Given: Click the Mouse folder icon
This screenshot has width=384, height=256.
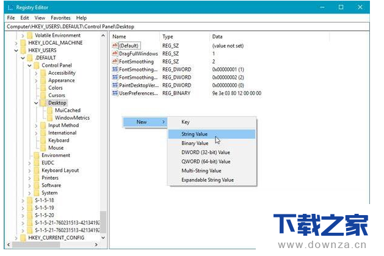Looking at the screenshot, I should (43, 148).
